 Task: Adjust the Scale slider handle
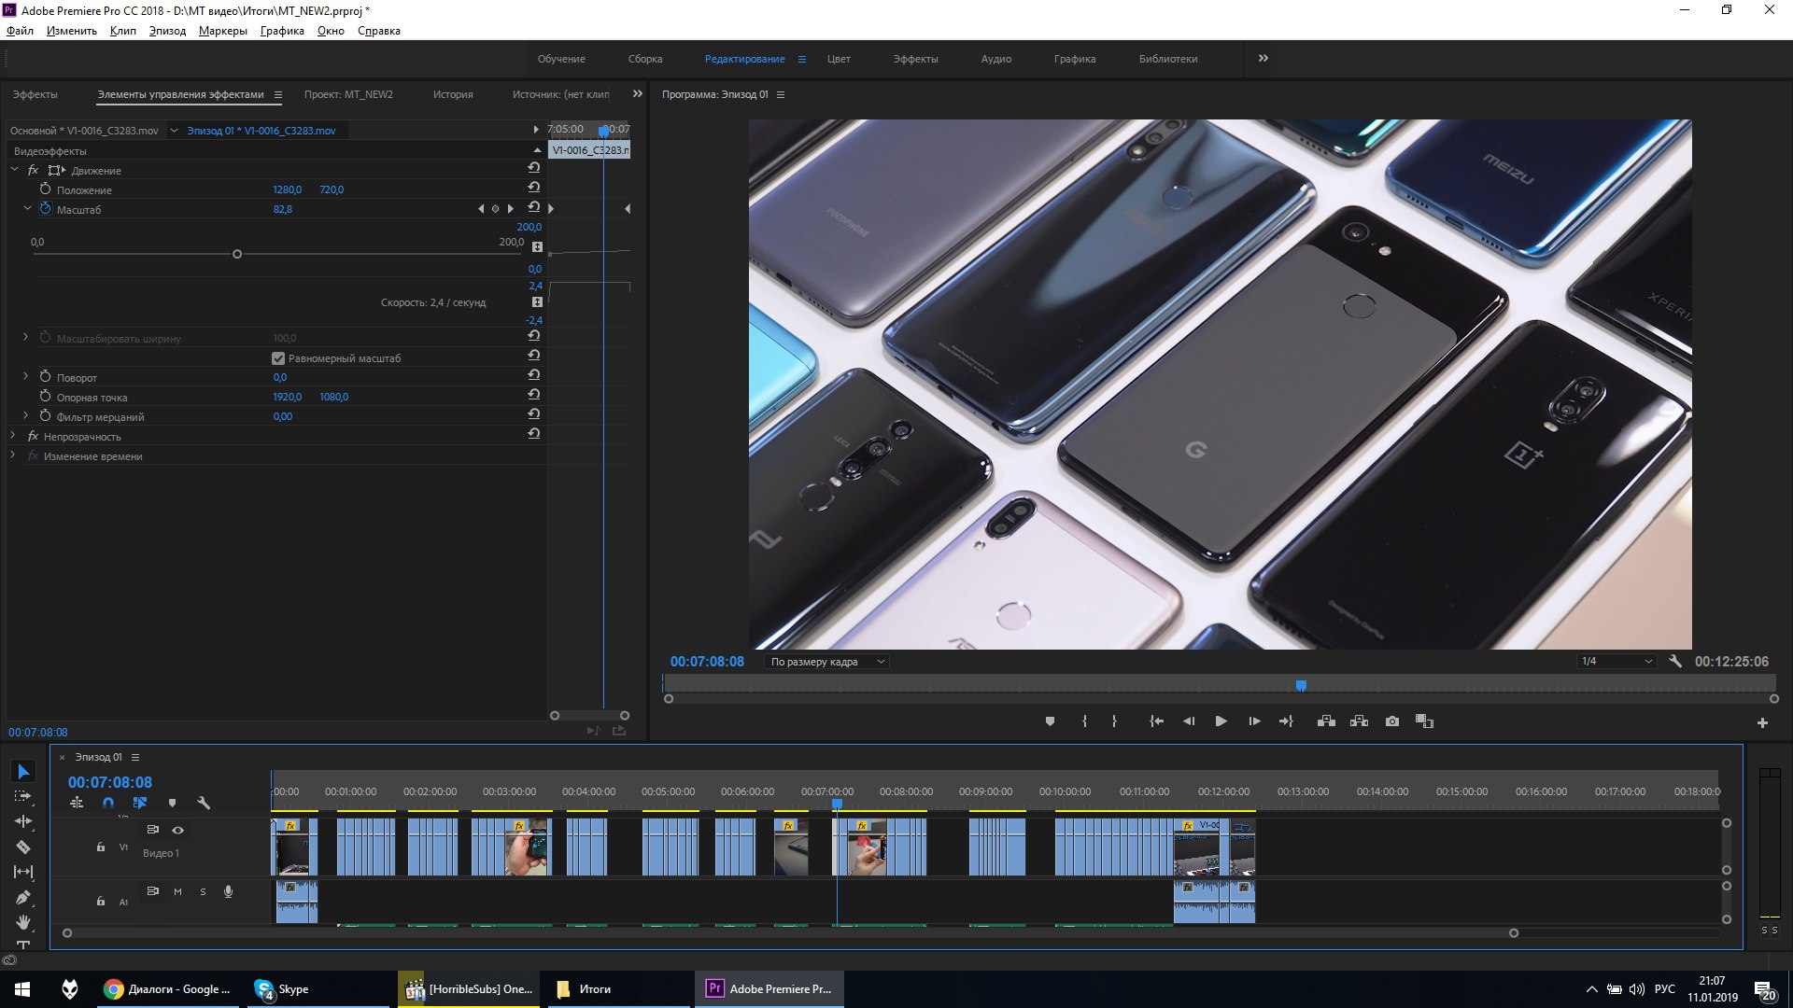[x=236, y=254]
